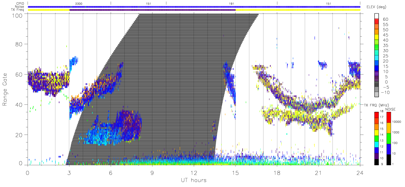
Task: Click the "1000" label on NOISE colorbar
Action: pos(396,132)
